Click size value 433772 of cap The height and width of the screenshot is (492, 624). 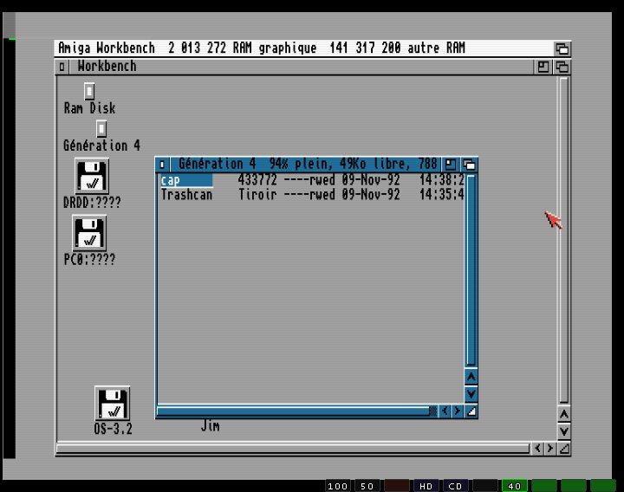coord(257,180)
